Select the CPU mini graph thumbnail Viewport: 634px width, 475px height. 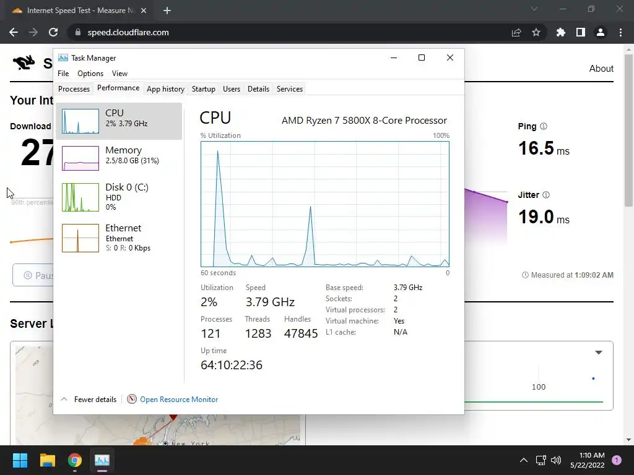pos(80,121)
